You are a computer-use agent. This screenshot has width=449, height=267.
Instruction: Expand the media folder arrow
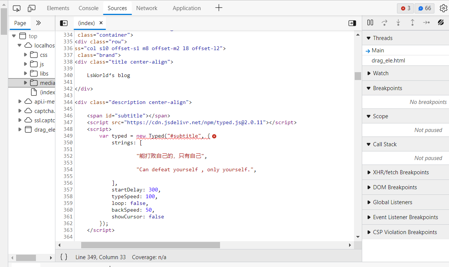[x=26, y=83]
